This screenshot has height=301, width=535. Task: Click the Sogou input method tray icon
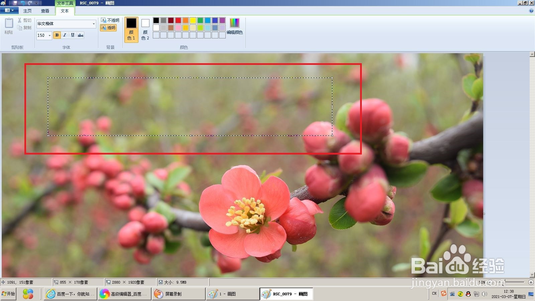tap(444, 294)
